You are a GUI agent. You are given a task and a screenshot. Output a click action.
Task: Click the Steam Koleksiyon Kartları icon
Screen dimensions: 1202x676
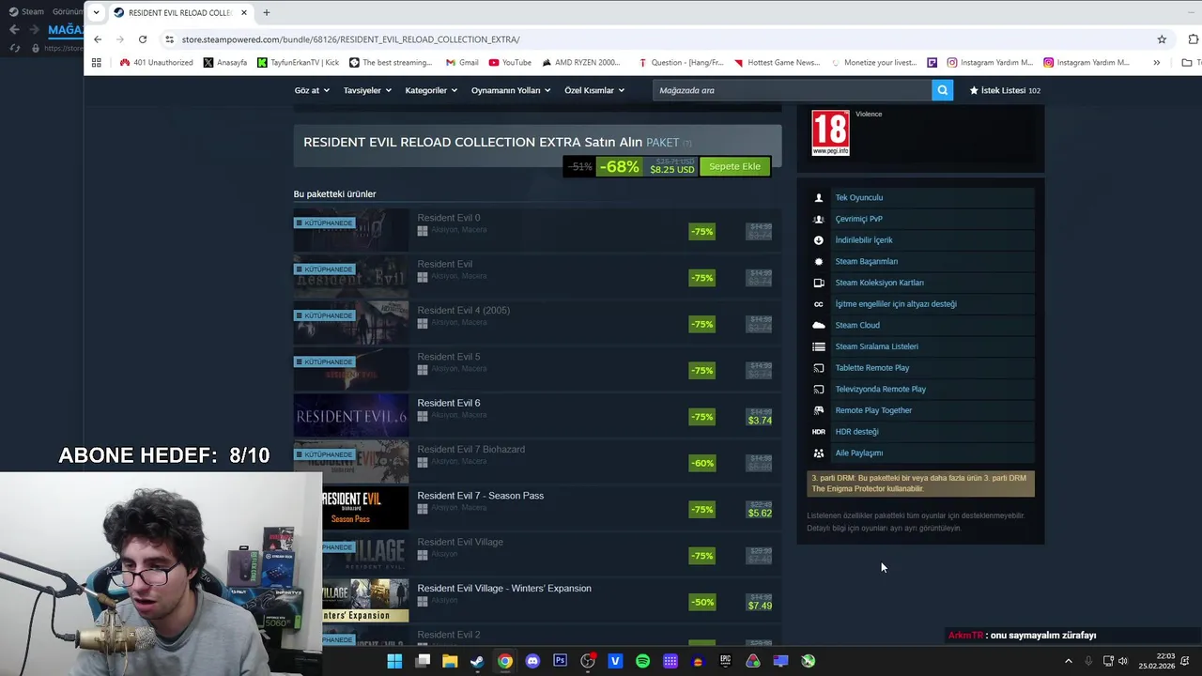[819, 283]
